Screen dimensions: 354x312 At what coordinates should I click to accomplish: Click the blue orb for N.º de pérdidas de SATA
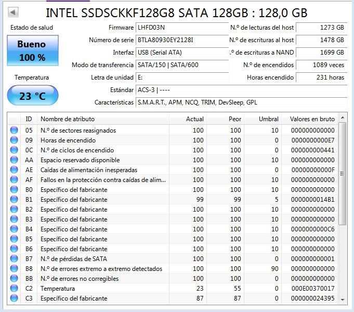[x=14, y=258]
